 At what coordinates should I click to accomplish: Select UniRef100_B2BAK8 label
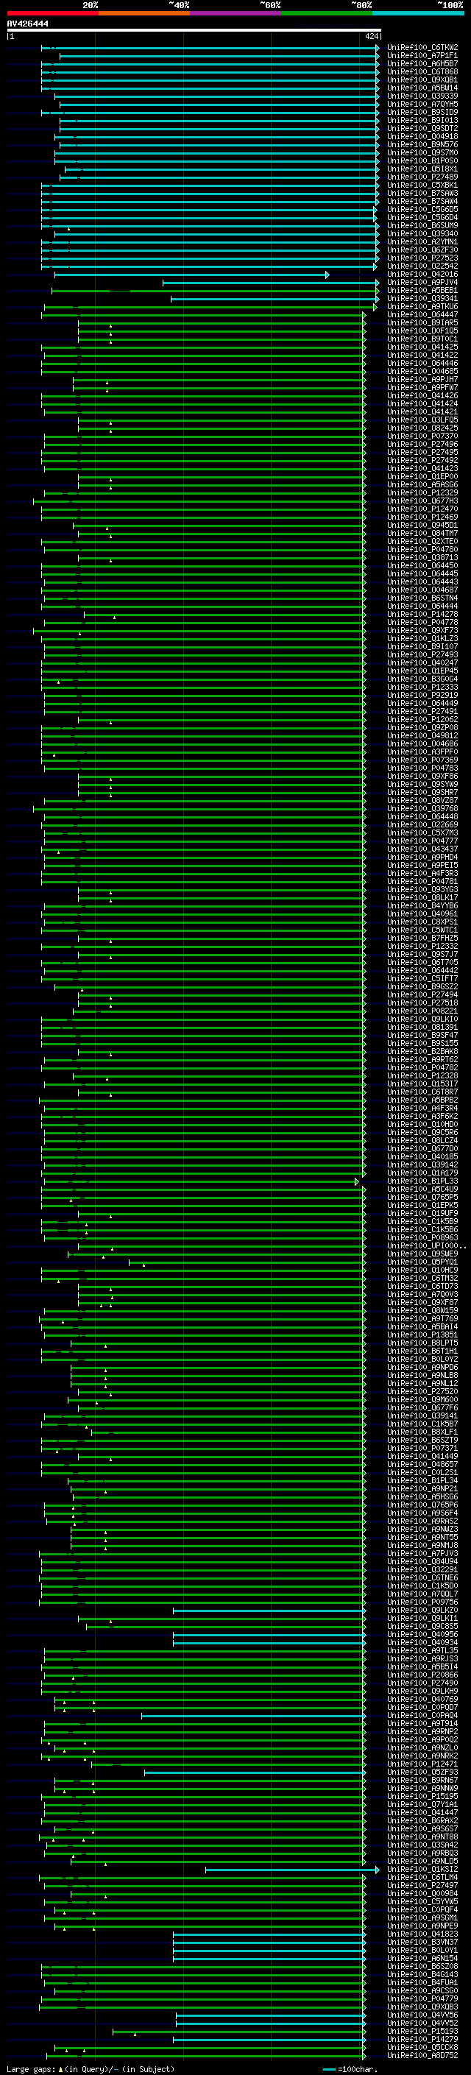422,1051
